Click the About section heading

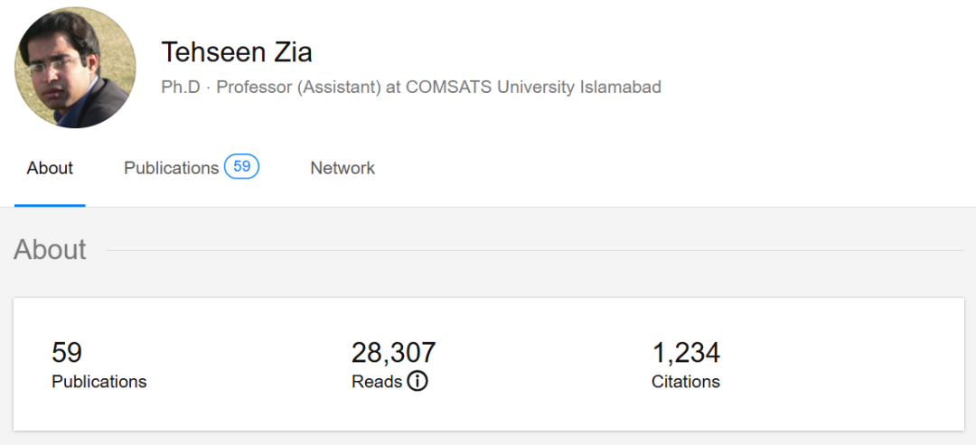(50, 249)
